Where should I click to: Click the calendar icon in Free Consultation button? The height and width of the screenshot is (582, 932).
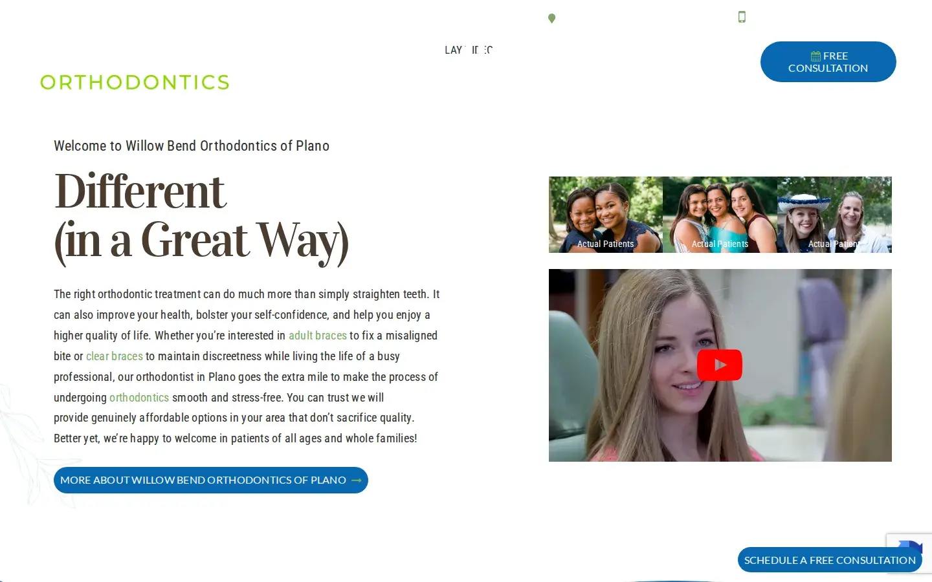tap(815, 56)
